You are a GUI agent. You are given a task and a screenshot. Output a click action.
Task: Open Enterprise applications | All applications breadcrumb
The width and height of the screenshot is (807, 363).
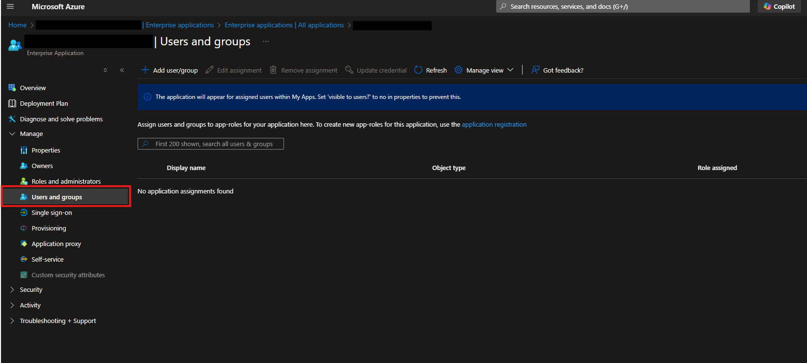pos(284,25)
